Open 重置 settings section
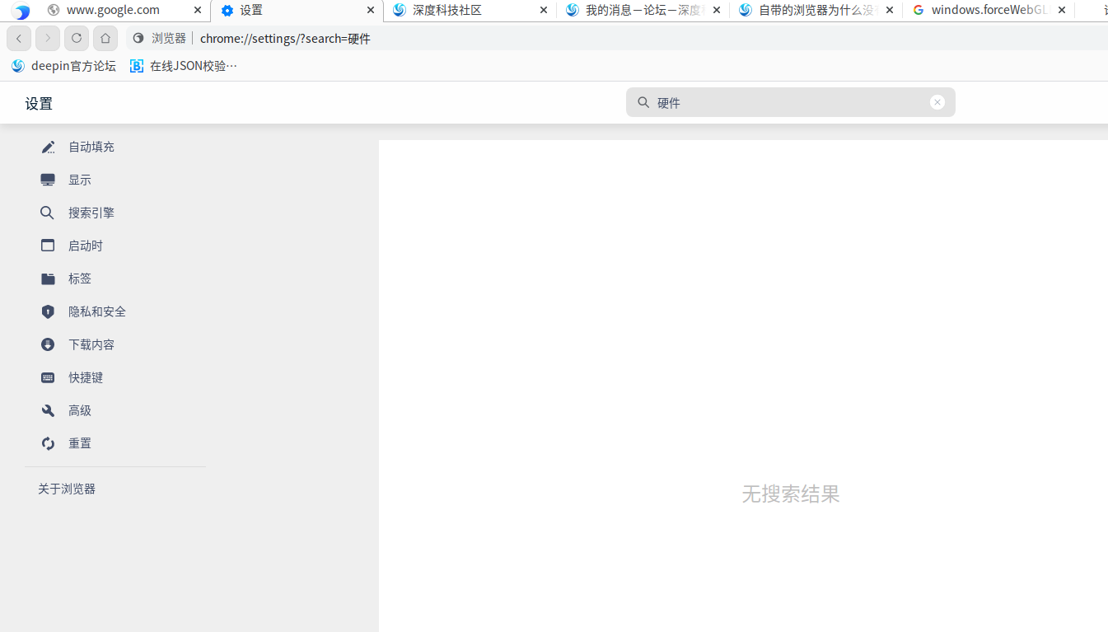Image resolution: width=1108 pixels, height=632 pixels. [x=80, y=443]
